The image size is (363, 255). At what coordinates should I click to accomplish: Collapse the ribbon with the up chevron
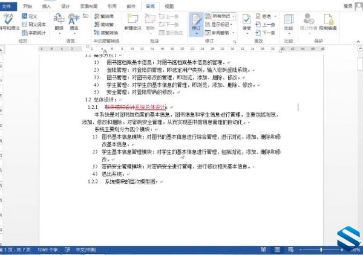click(358, 42)
